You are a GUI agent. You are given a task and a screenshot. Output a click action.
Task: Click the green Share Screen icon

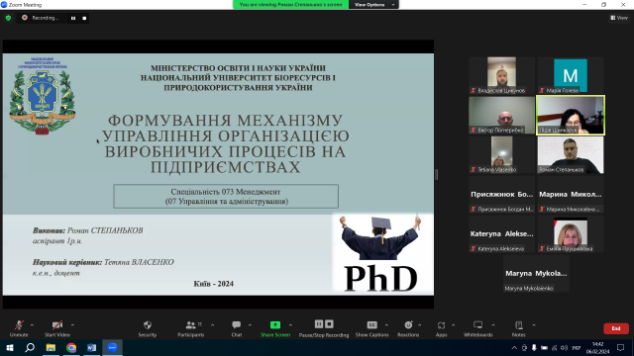[275, 325]
